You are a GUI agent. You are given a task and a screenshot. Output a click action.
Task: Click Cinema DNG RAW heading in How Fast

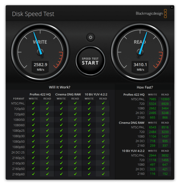(132, 123)
